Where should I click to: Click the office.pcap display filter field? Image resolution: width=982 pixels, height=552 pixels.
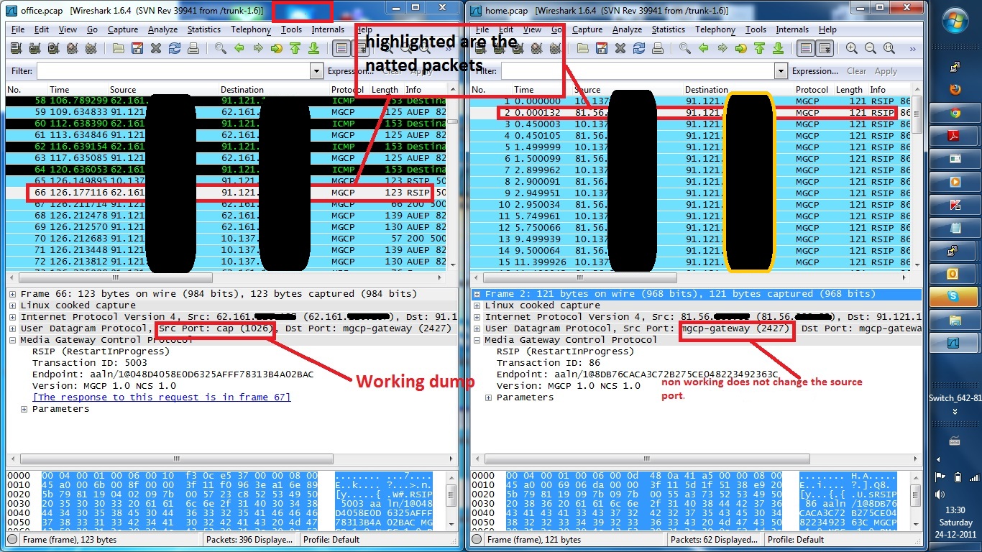click(x=173, y=71)
